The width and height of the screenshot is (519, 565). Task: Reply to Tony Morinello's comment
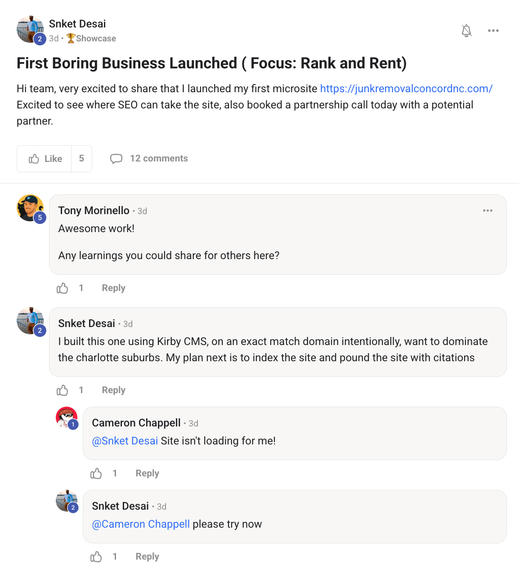(x=113, y=288)
